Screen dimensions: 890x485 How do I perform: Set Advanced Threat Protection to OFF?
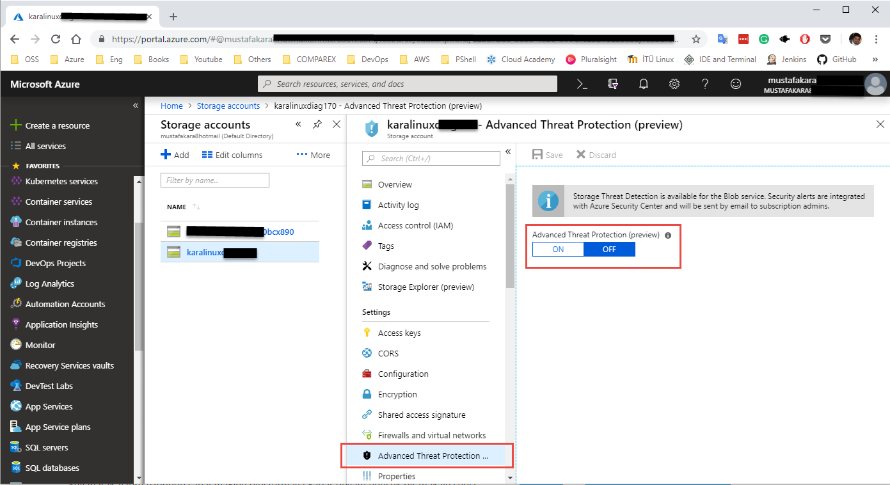point(609,249)
